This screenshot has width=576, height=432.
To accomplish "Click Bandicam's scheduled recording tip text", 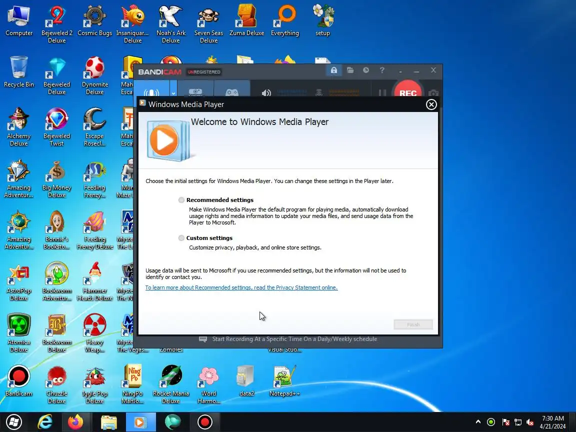I will click(x=294, y=339).
